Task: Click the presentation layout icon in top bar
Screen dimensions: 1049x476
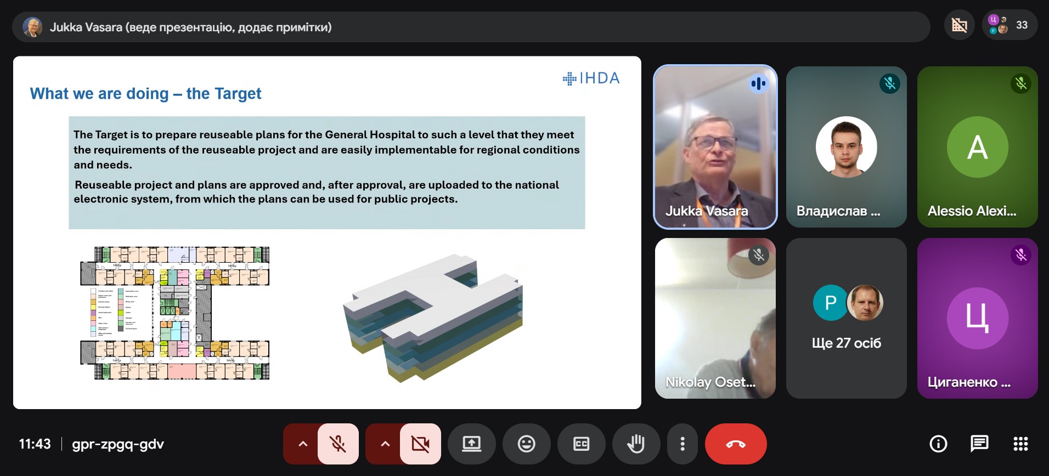Action: pyautogui.click(x=959, y=25)
